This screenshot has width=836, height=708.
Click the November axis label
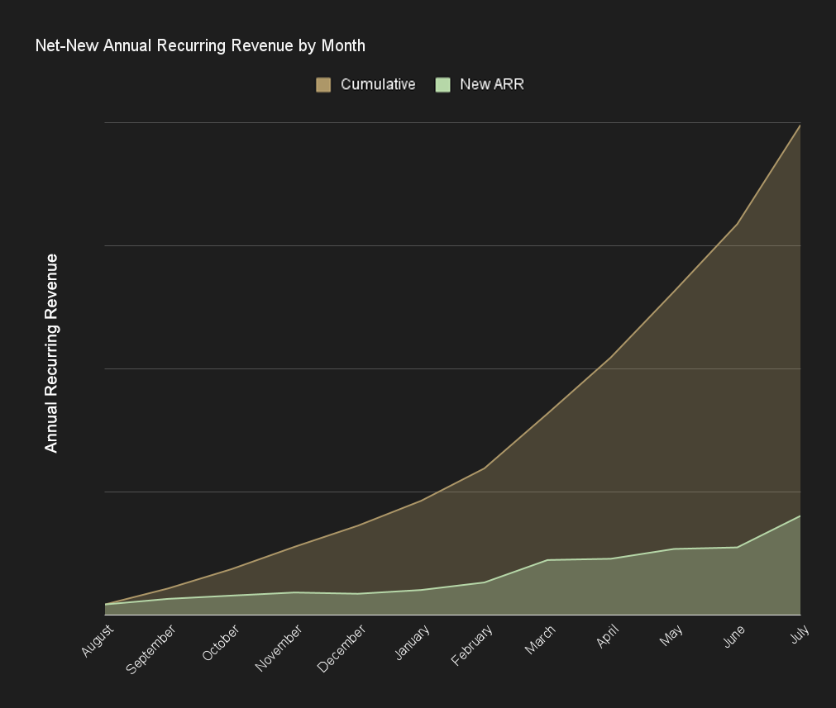pyautogui.click(x=279, y=648)
